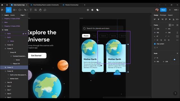This screenshot has width=180, height=101.
Task: Open the zoom 100% dropdown
Action: click(x=176, y=10)
